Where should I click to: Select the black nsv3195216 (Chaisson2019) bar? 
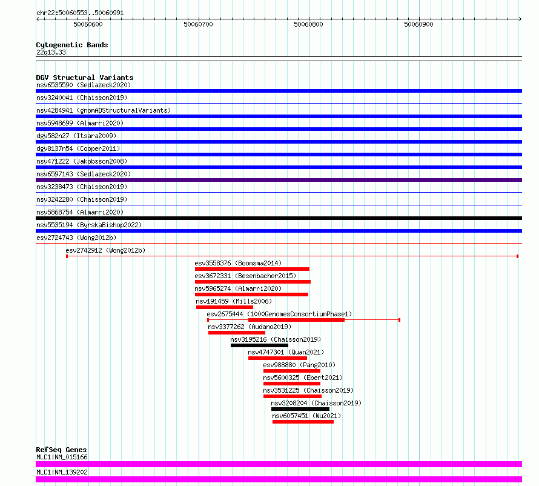[x=260, y=345]
